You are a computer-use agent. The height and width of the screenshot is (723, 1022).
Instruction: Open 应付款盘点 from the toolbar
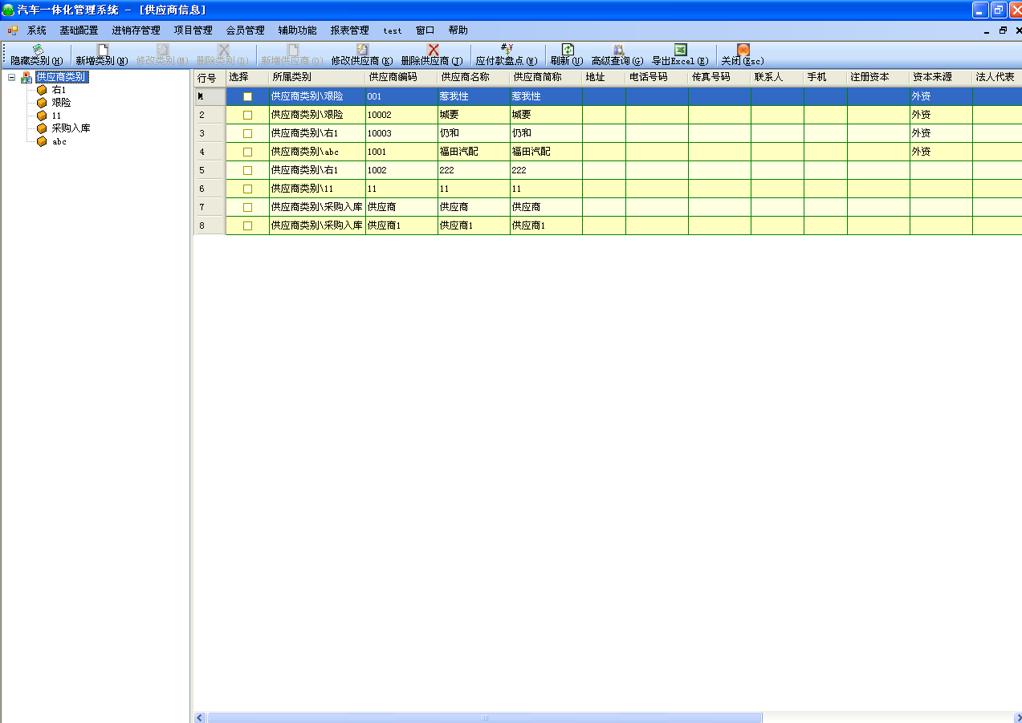[x=507, y=55]
